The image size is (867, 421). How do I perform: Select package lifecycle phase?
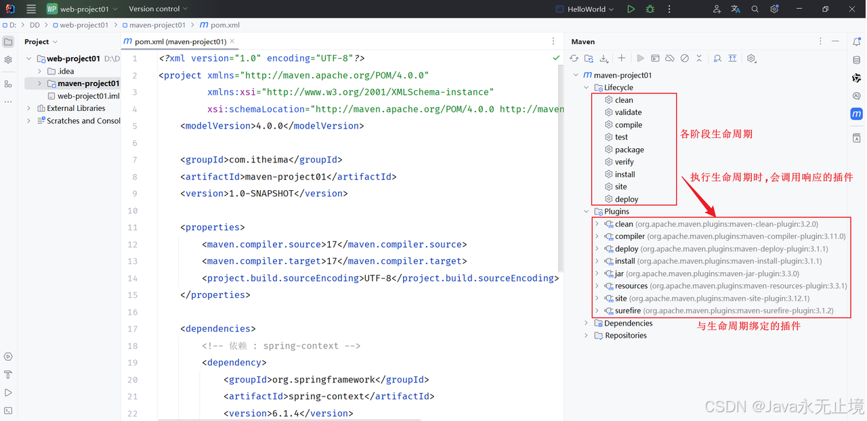click(x=624, y=150)
